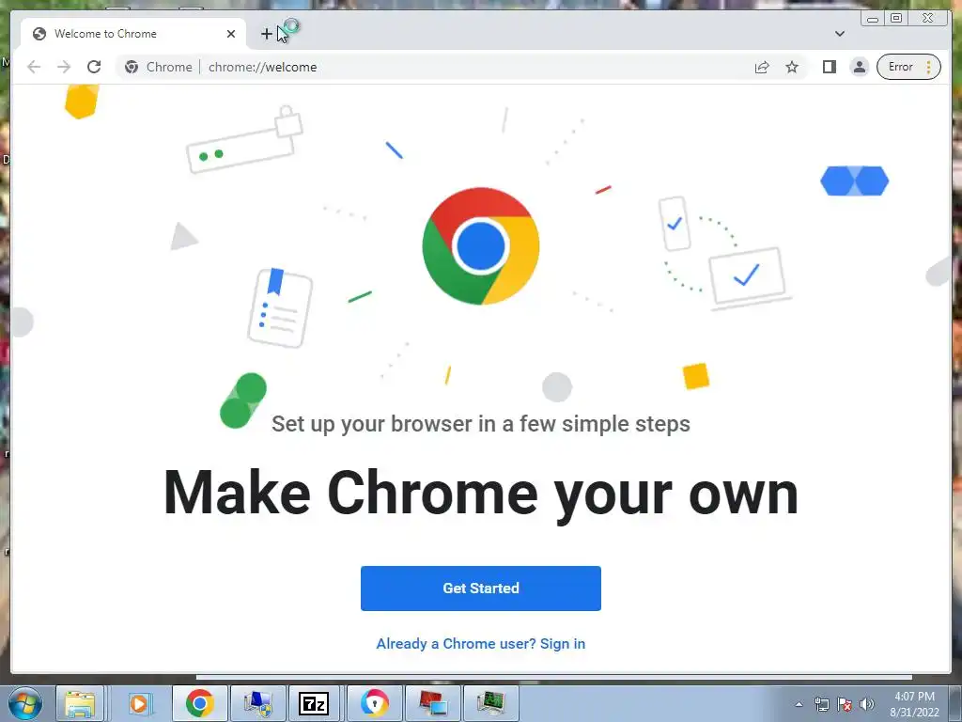Toggle the side panel icon
962x722 pixels.
(830, 67)
